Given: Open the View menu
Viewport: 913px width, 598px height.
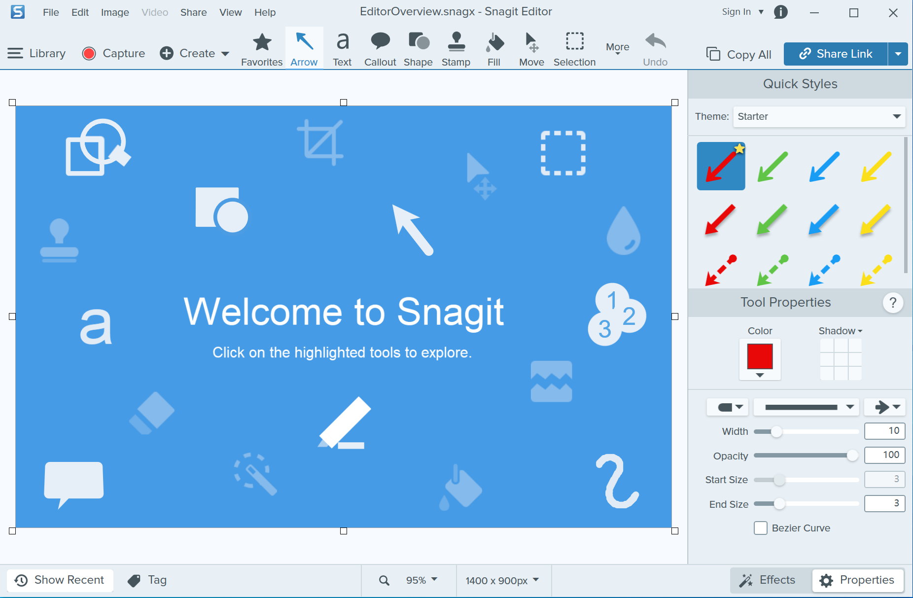Looking at the screenshot, I should [x=230, y=12].
